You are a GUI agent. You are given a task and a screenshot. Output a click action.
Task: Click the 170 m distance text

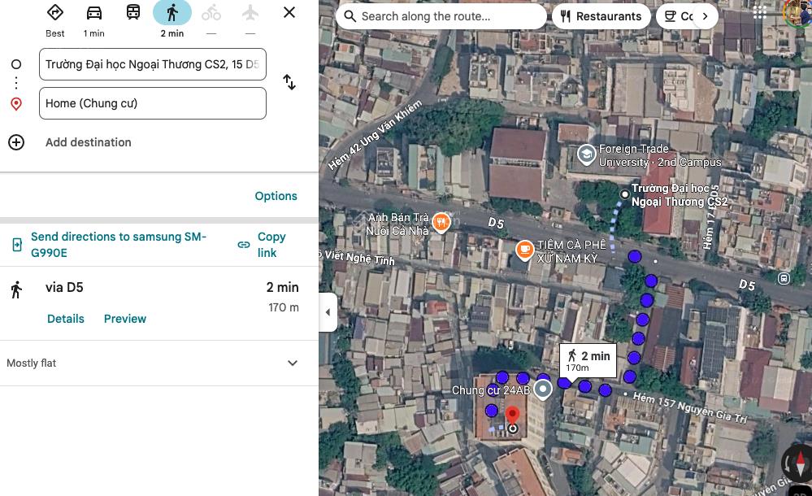coord(284,307)
